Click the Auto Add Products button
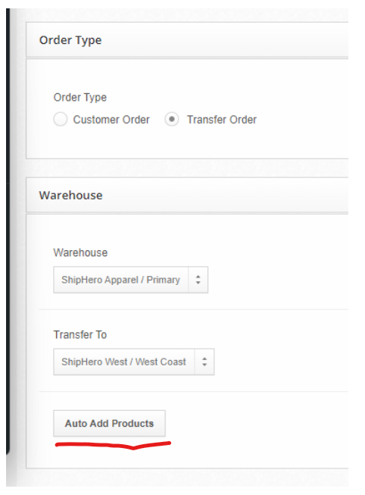Screen dimensions: 365x495 pos(109,423)
